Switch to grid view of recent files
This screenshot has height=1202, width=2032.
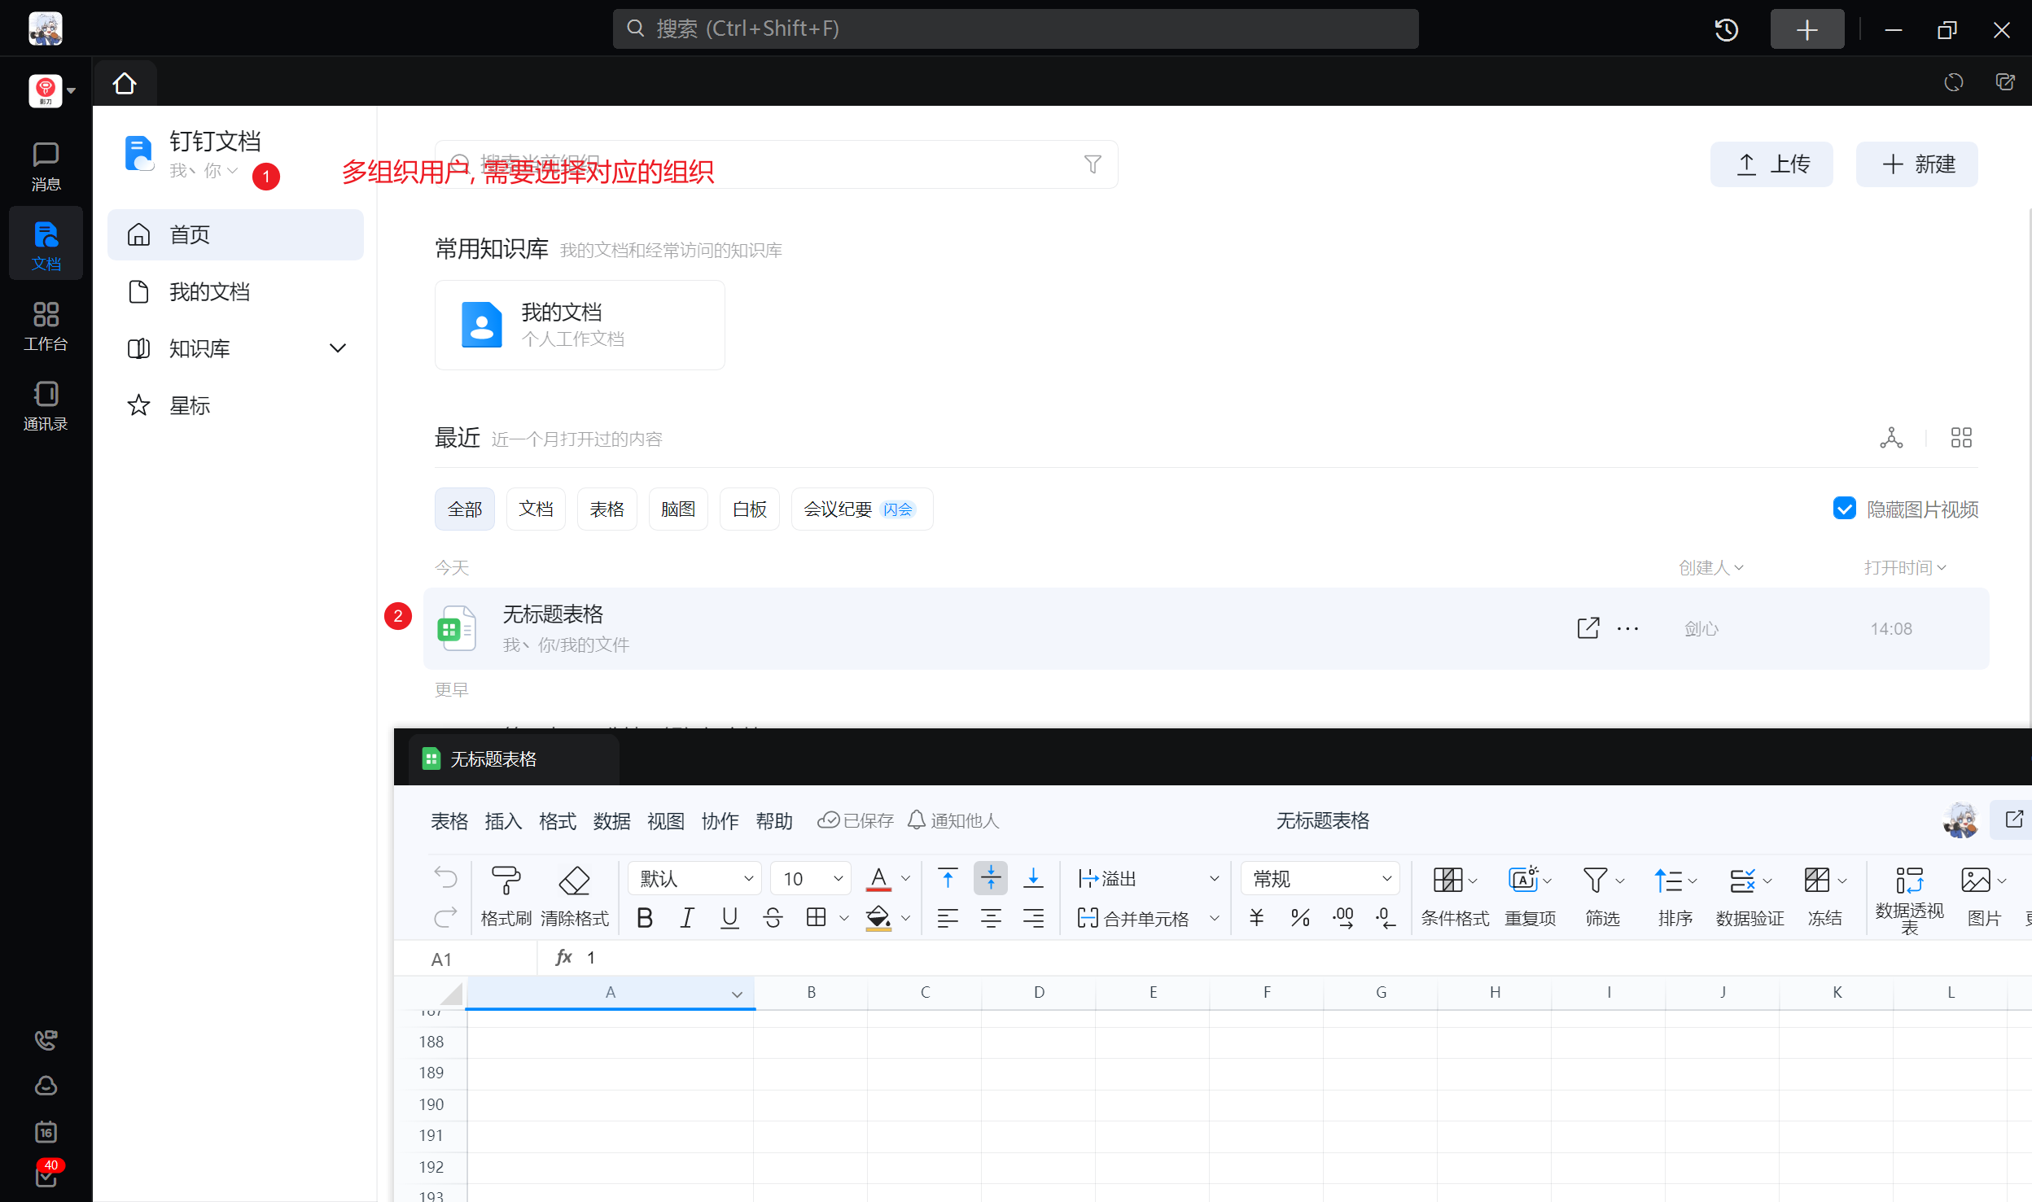tap(1961, 438)
